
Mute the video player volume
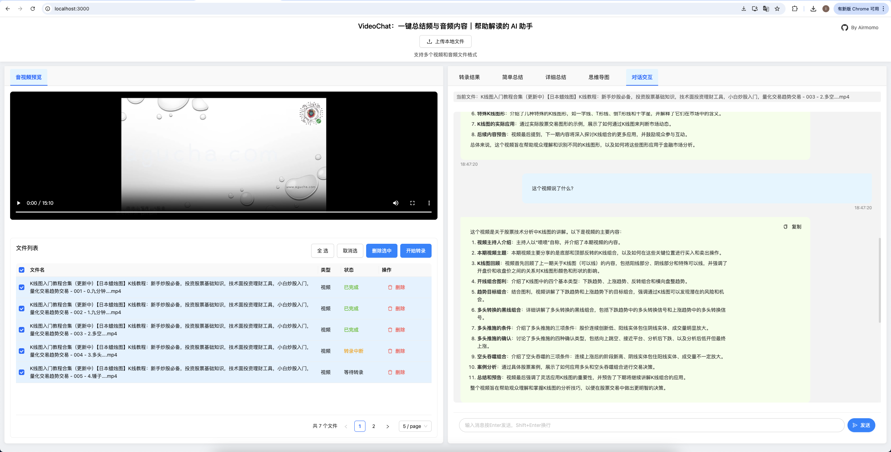[396, 203]
